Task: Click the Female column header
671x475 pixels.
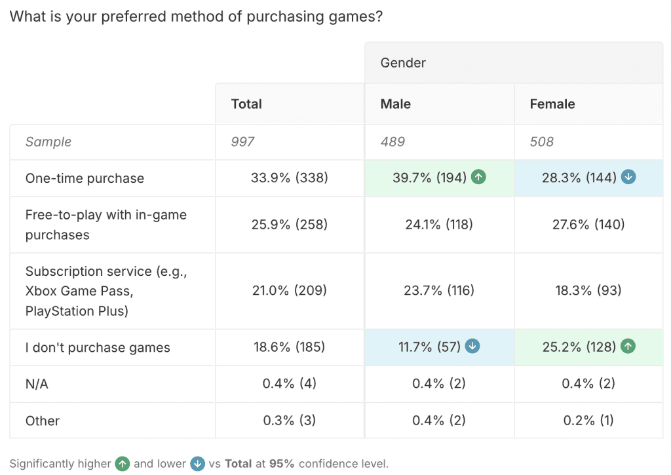Action: [x=552, y=104]
